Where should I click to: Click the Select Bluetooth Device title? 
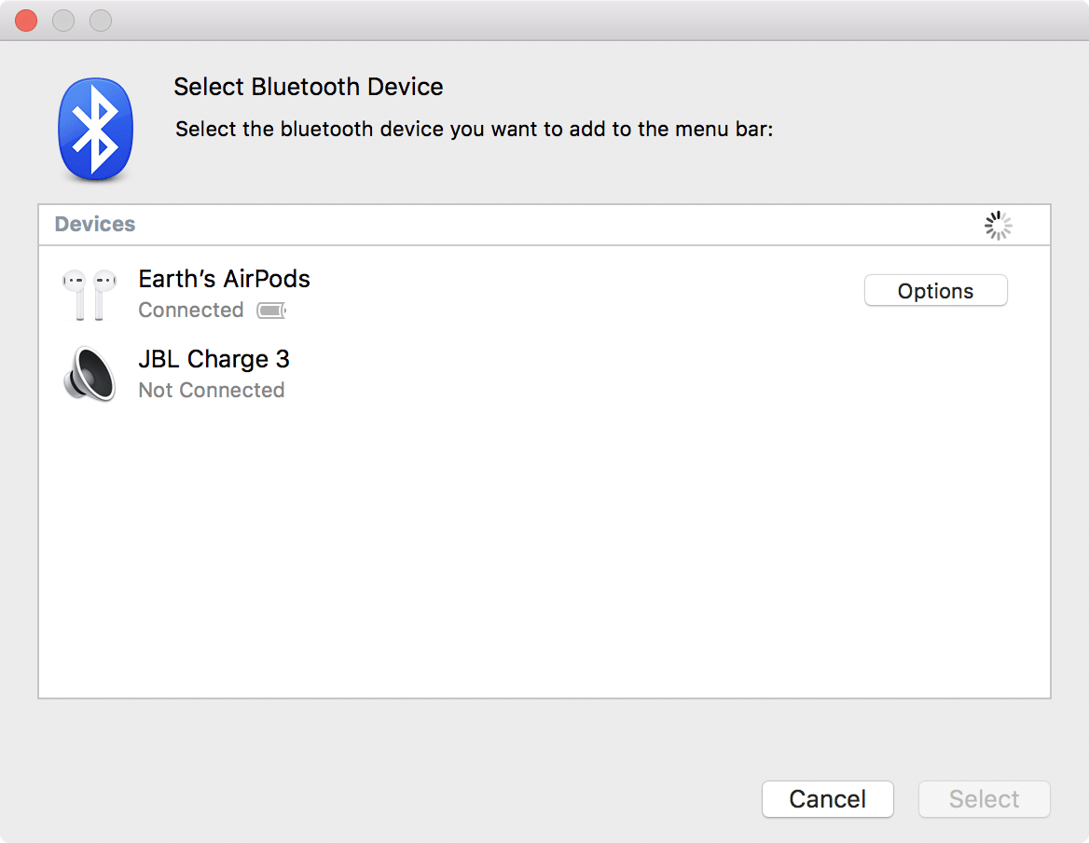[309, 87]
